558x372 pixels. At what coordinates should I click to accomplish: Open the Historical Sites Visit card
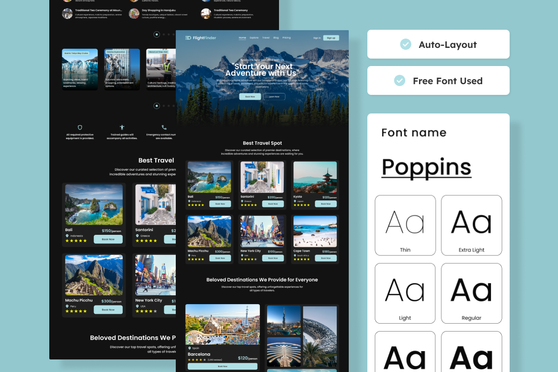(161, 69)
